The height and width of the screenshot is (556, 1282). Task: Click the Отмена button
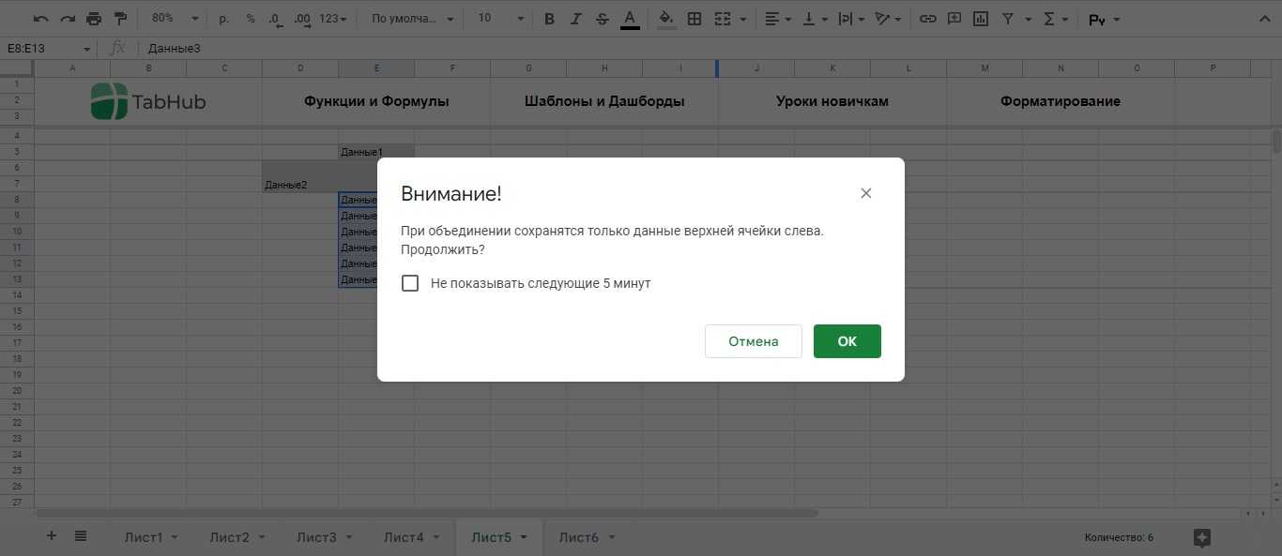753,341
